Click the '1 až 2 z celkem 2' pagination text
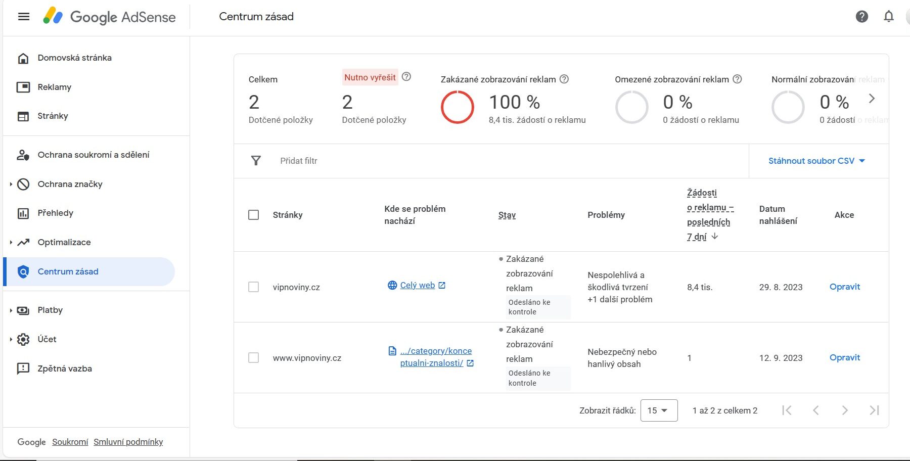Image resolution: width=910 pixels, height=461 pixels. tap(725, 410)
